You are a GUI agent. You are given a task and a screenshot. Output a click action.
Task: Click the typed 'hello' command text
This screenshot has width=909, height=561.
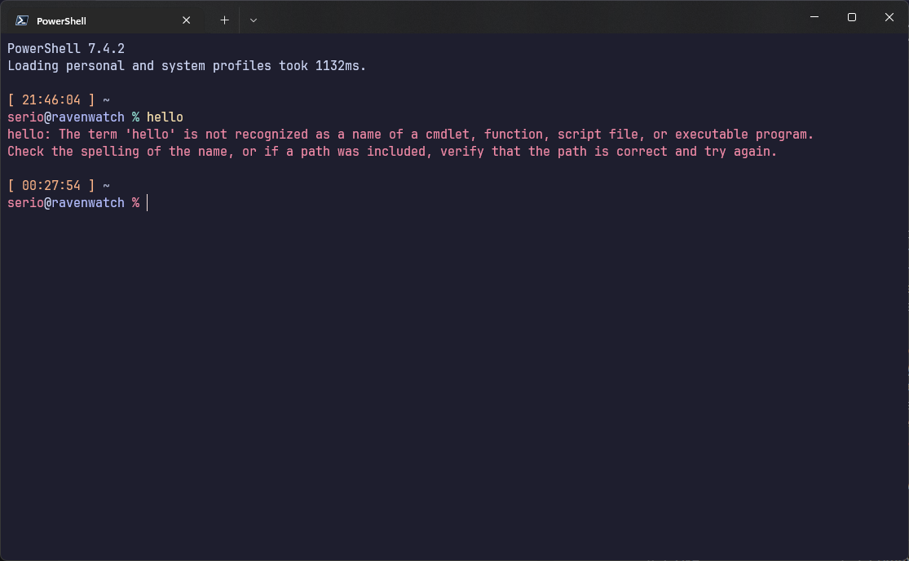point(165,117)
